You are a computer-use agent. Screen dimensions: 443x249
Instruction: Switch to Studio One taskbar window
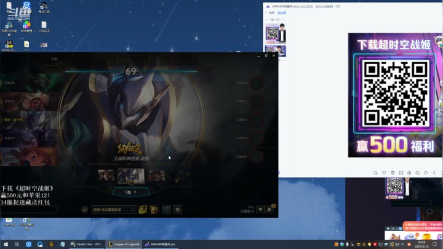87,244
